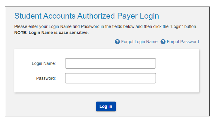Click the quoted "Login" word in the instructions
219x124 pixels.
pyautogui.click(x=176, y=27)
